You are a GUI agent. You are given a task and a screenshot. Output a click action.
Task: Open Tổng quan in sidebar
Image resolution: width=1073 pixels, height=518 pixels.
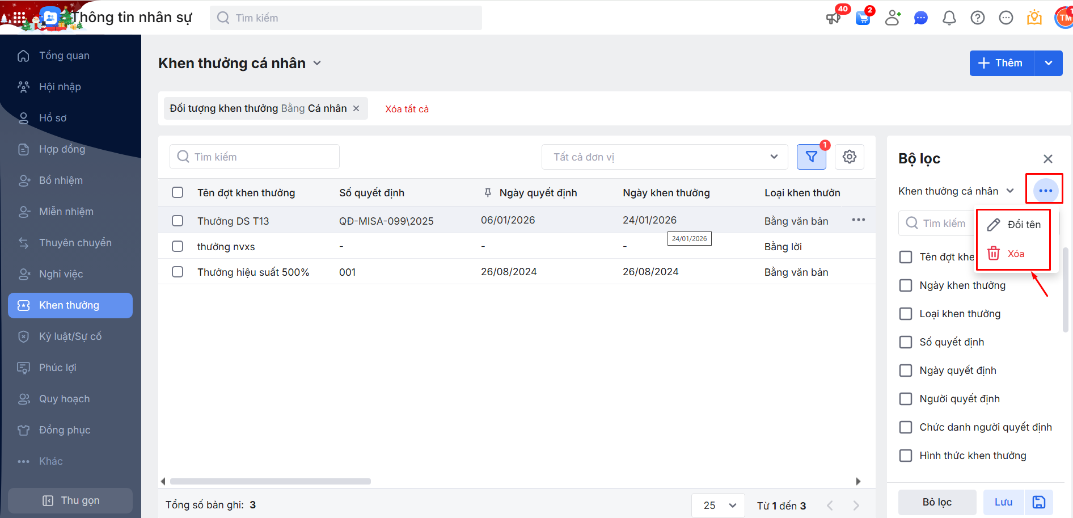(x=70, y=56)
